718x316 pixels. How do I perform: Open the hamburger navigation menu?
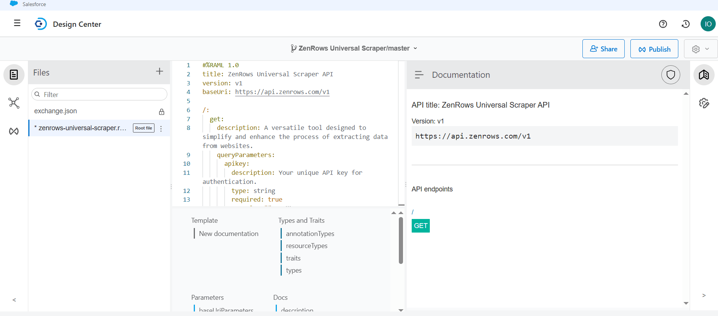point(17,23)
